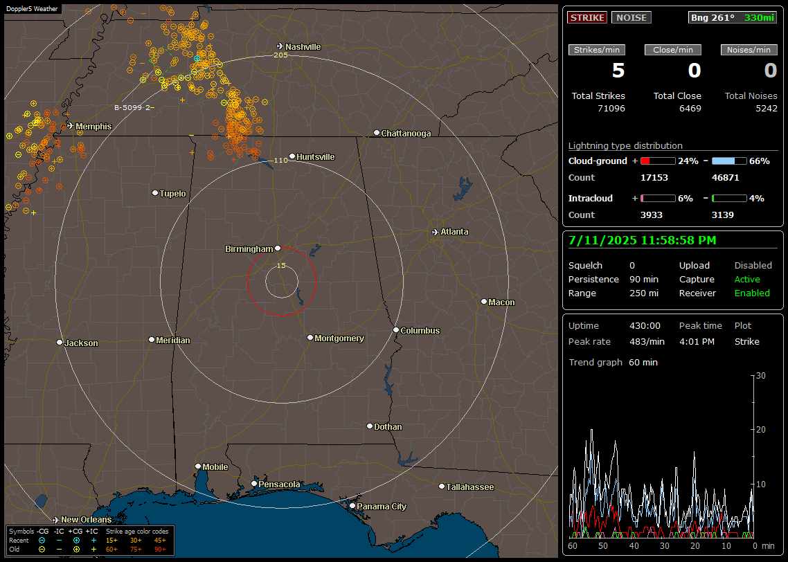Click the Recent -CG legend symbol

pos(42,541)
